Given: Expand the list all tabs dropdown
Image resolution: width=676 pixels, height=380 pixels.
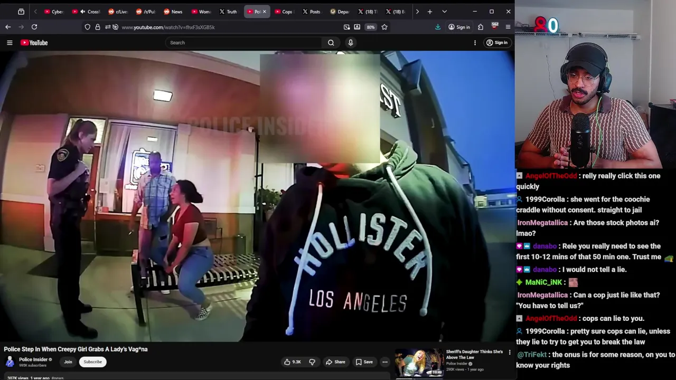Looking at the screenshot, I should pos(444,12).
